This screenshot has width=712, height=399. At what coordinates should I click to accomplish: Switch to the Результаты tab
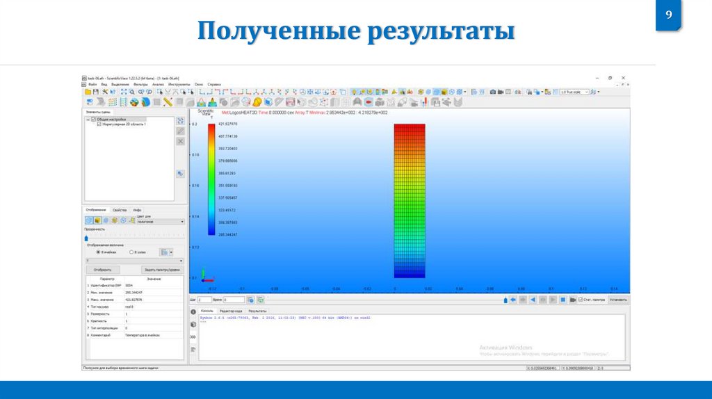[x=257, y=311]
